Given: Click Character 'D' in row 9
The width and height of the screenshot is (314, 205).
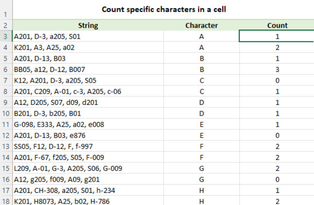Looking at the screenshot, I should 201,102.
